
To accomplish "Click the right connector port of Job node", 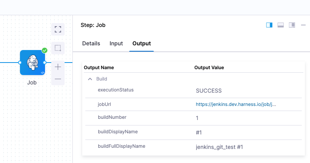I will tap(45, 63).
